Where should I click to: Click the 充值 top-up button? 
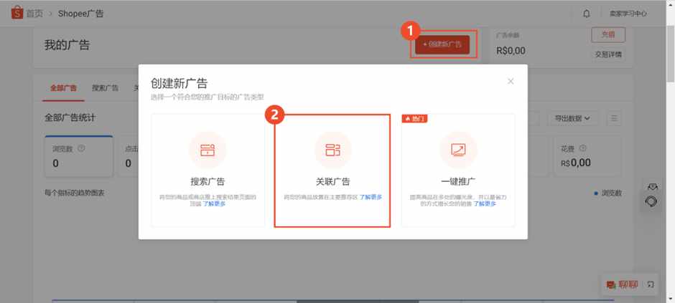[x=608, y=35]
